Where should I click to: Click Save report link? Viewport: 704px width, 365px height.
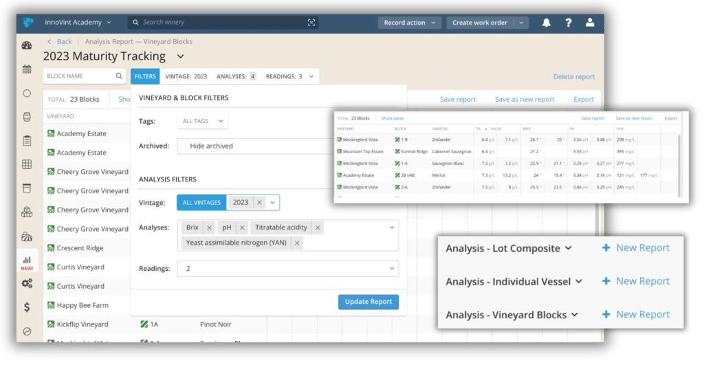[x=457, y=99]
